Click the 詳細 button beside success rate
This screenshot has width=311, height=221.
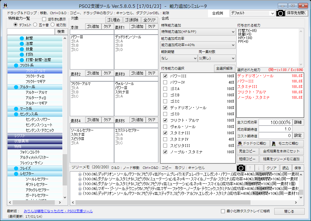click(x=298, y=122)
